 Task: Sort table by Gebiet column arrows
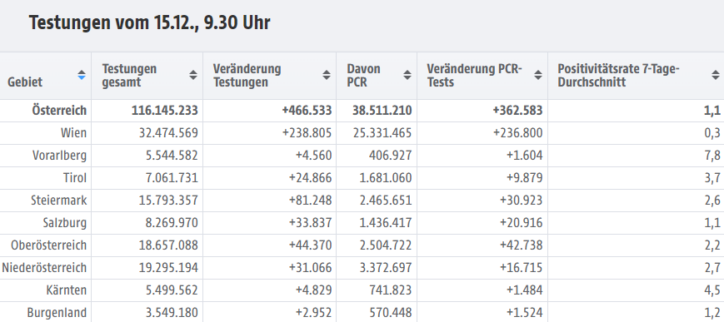point(82,75)
